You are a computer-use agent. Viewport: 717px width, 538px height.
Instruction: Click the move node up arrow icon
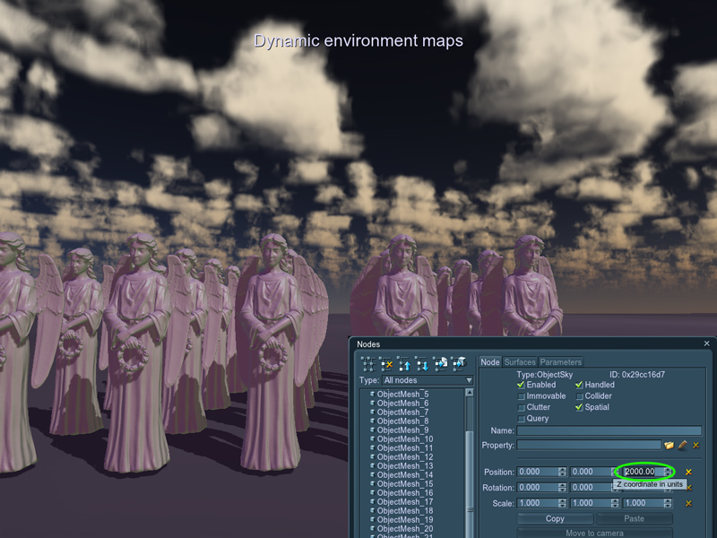click(404, 364)
